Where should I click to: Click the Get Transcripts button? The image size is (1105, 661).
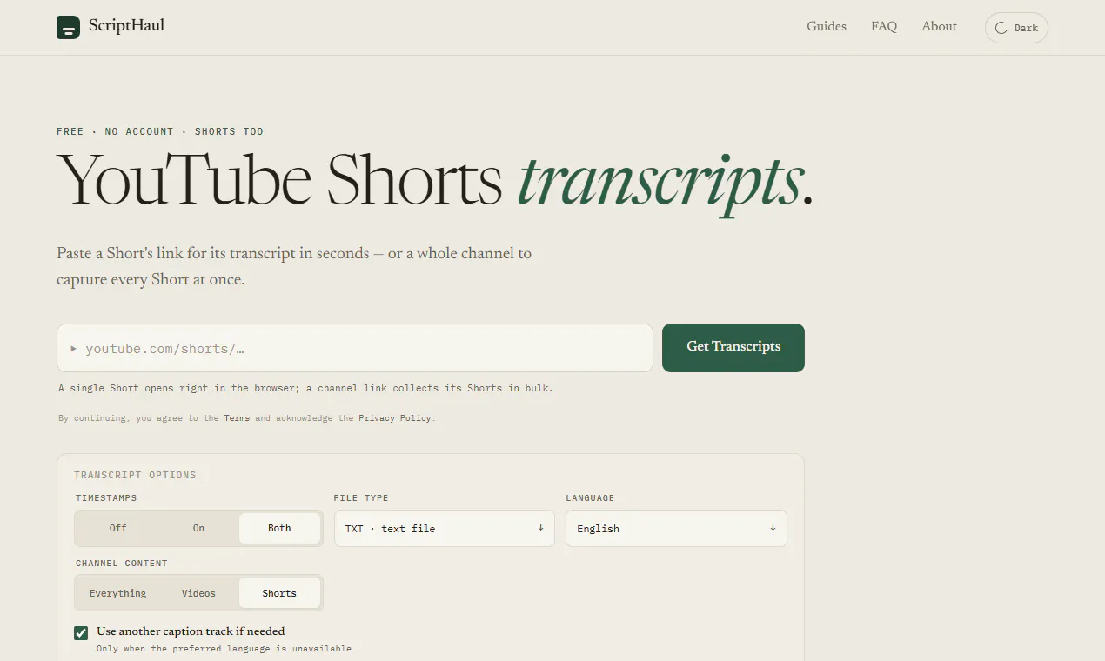(733, 347)
